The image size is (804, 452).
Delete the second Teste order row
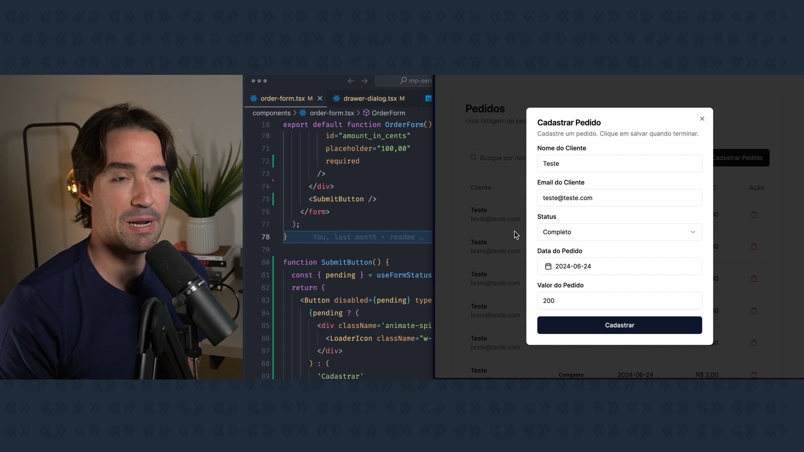coord(754,247)
